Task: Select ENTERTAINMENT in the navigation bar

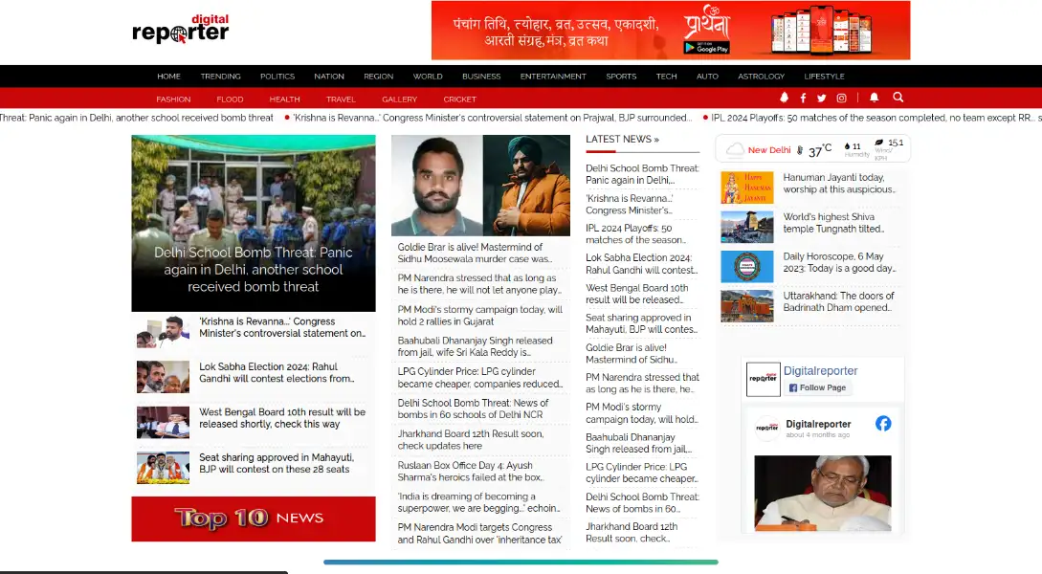Action: click(x=553, y=77)
